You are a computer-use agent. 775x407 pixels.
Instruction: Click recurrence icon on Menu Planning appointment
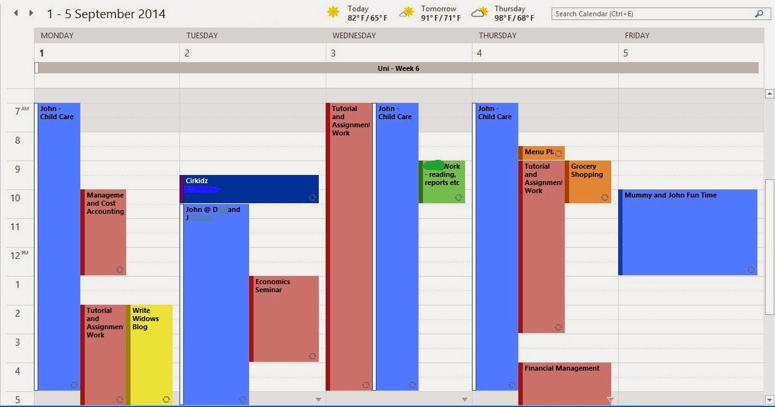(x=558, y=154)
